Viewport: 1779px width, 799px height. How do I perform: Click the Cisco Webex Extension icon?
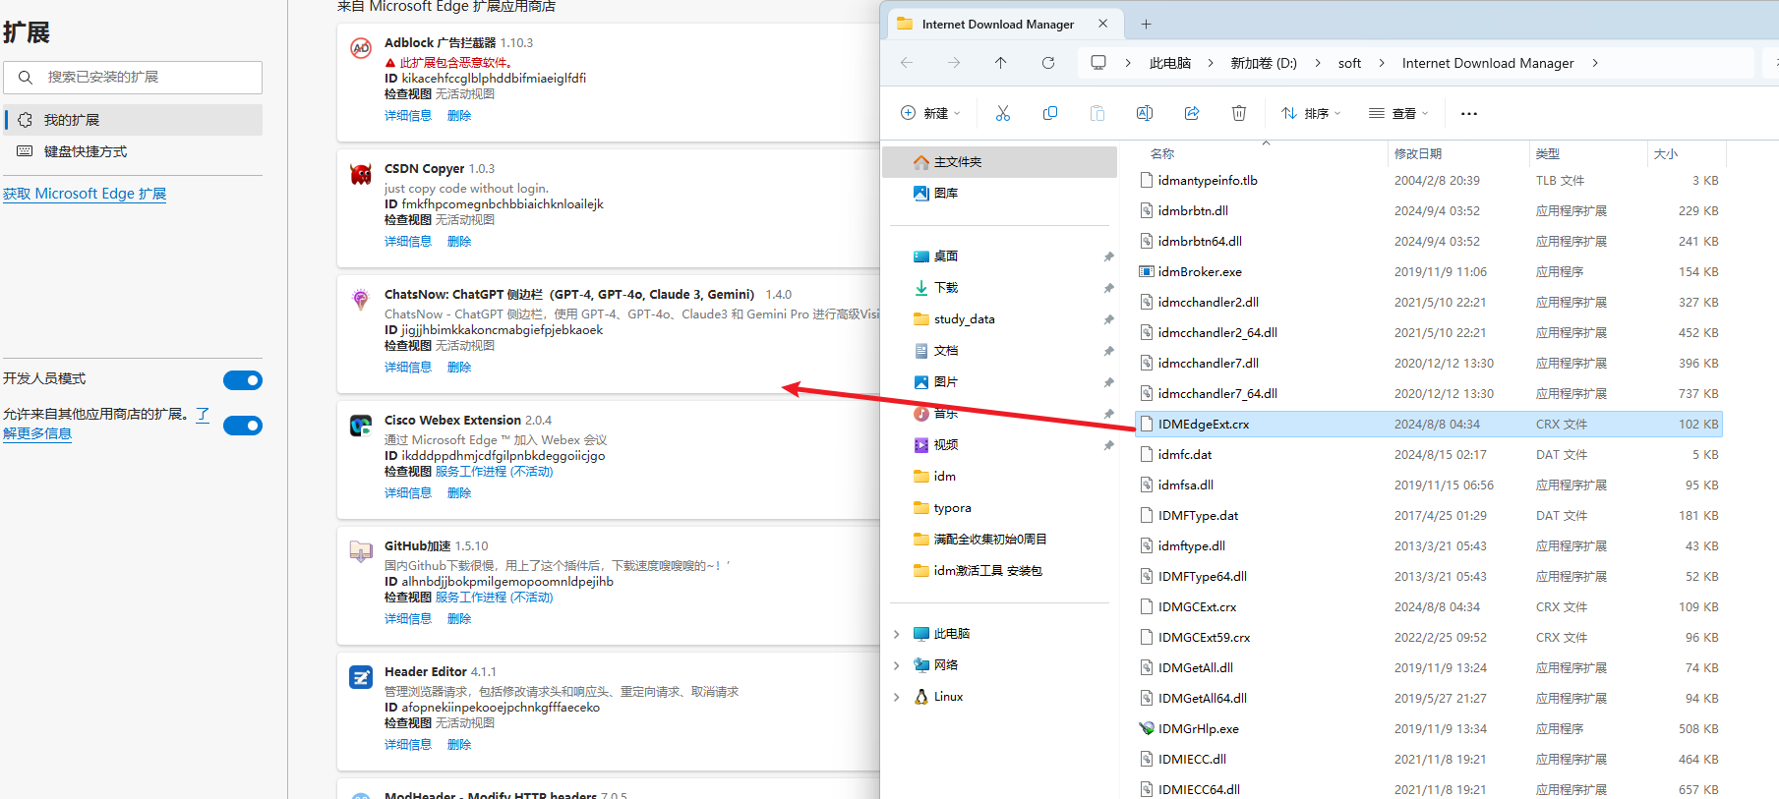point(361,426)
